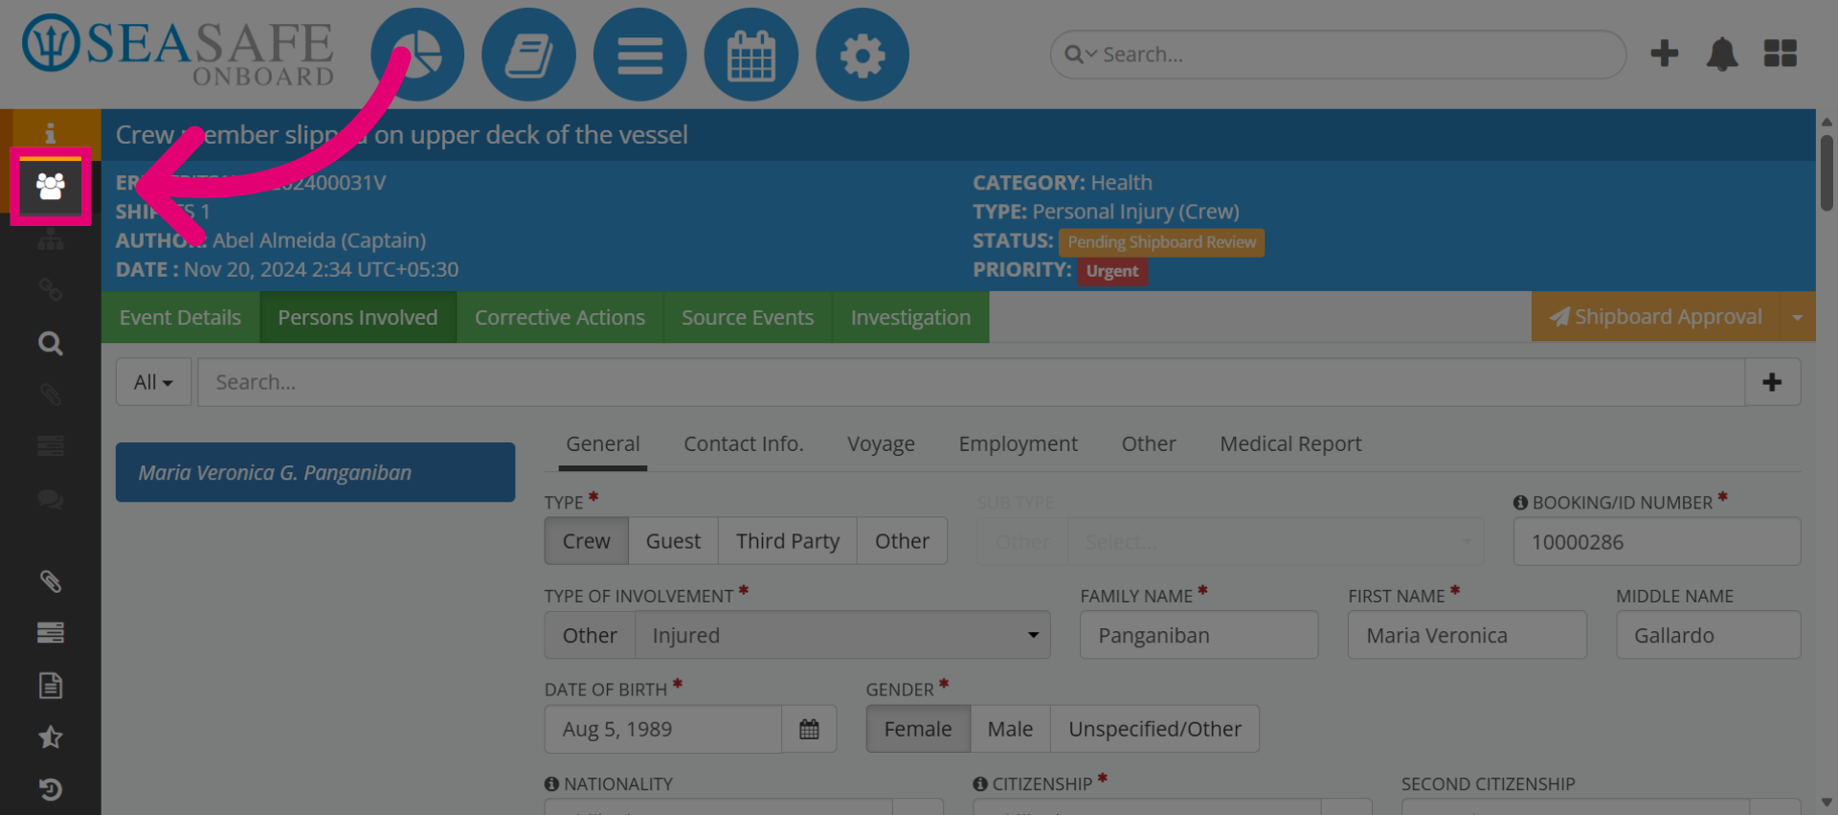This screenshot has width=1838, height=815.
Task: Open the calendar circle icon
Action: click(x=751, y=55)
